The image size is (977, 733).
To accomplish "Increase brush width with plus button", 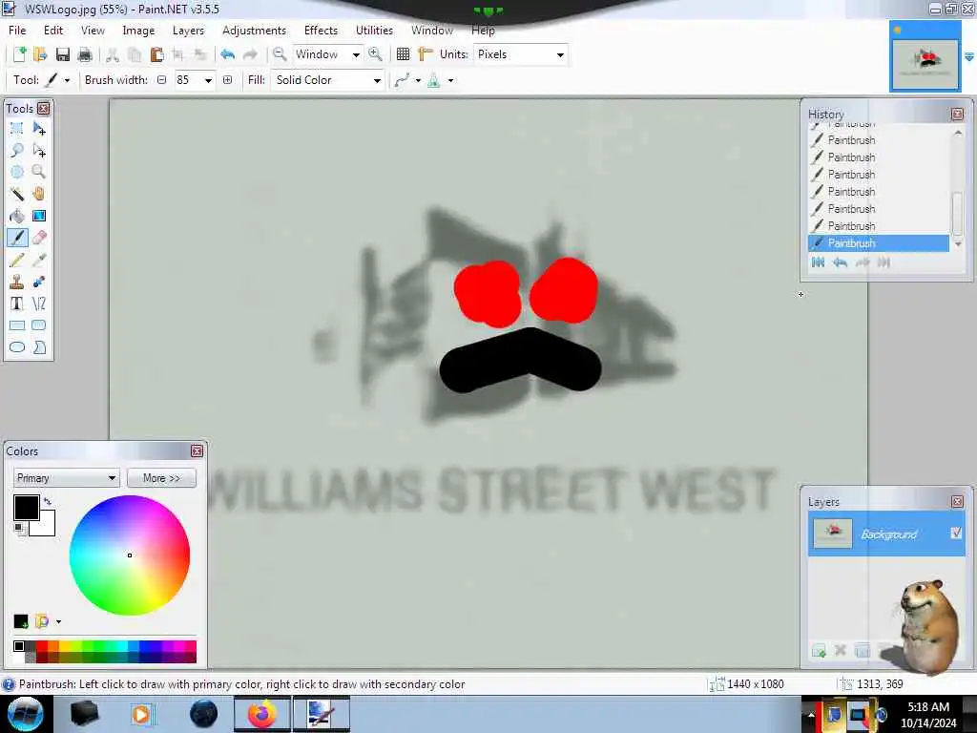I will (x=227, y=80).
